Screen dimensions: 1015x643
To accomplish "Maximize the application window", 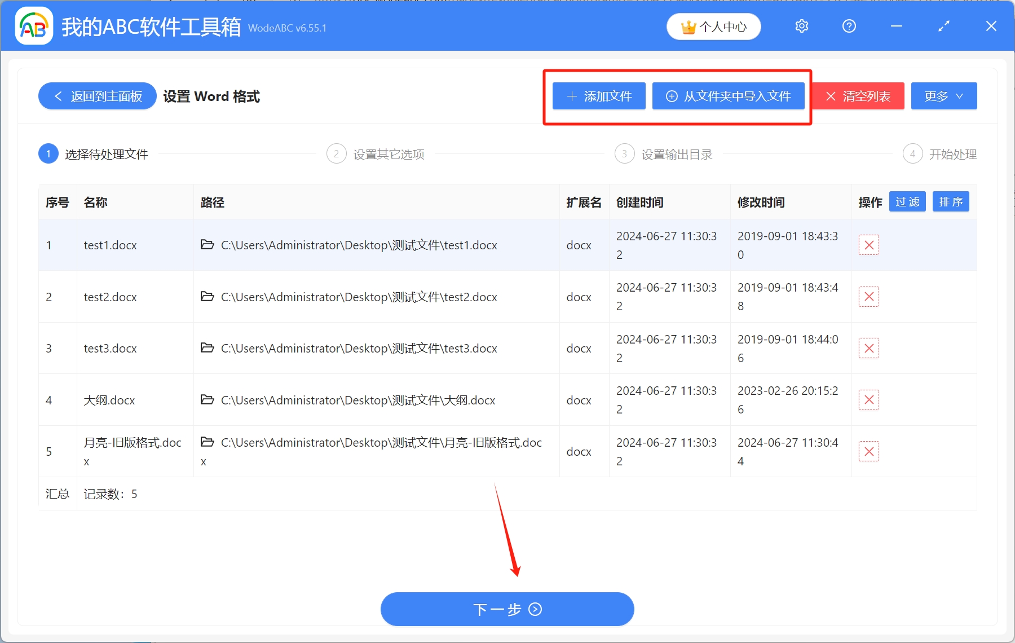I will coord(944,26).
